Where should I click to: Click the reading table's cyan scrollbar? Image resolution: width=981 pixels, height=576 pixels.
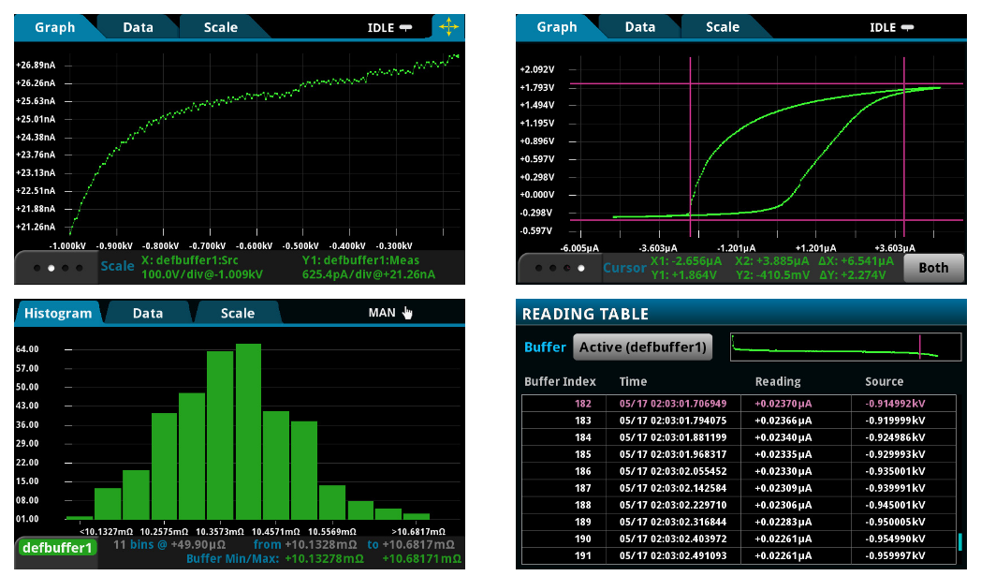point(959,542)
